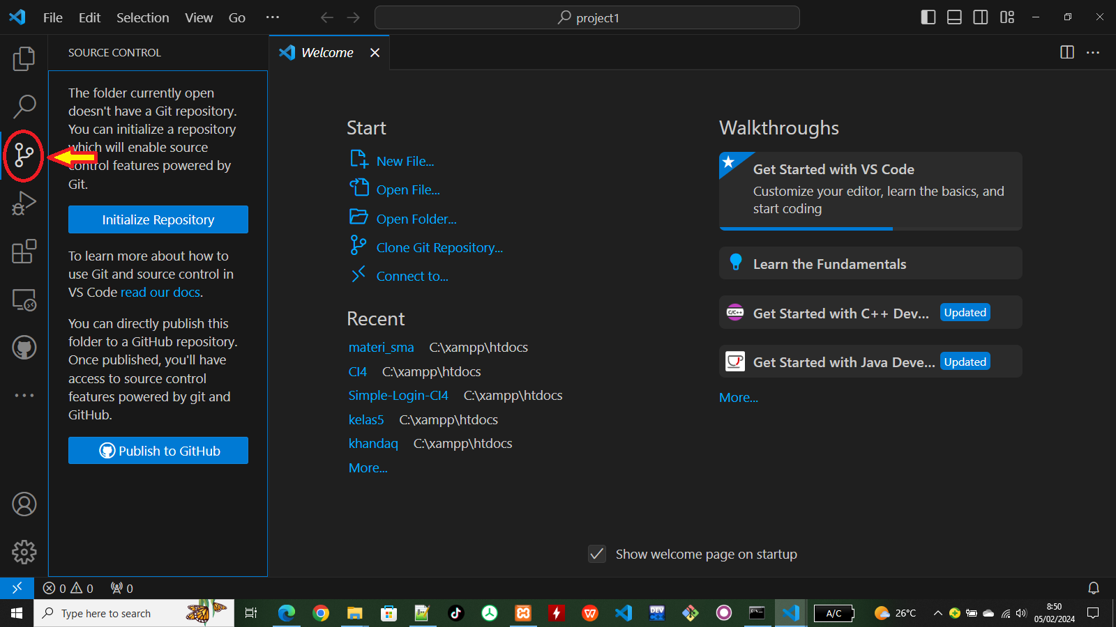Open Learn the Fundamentals walkthrough
The image size is (1116, 627).
click(870, 263)
